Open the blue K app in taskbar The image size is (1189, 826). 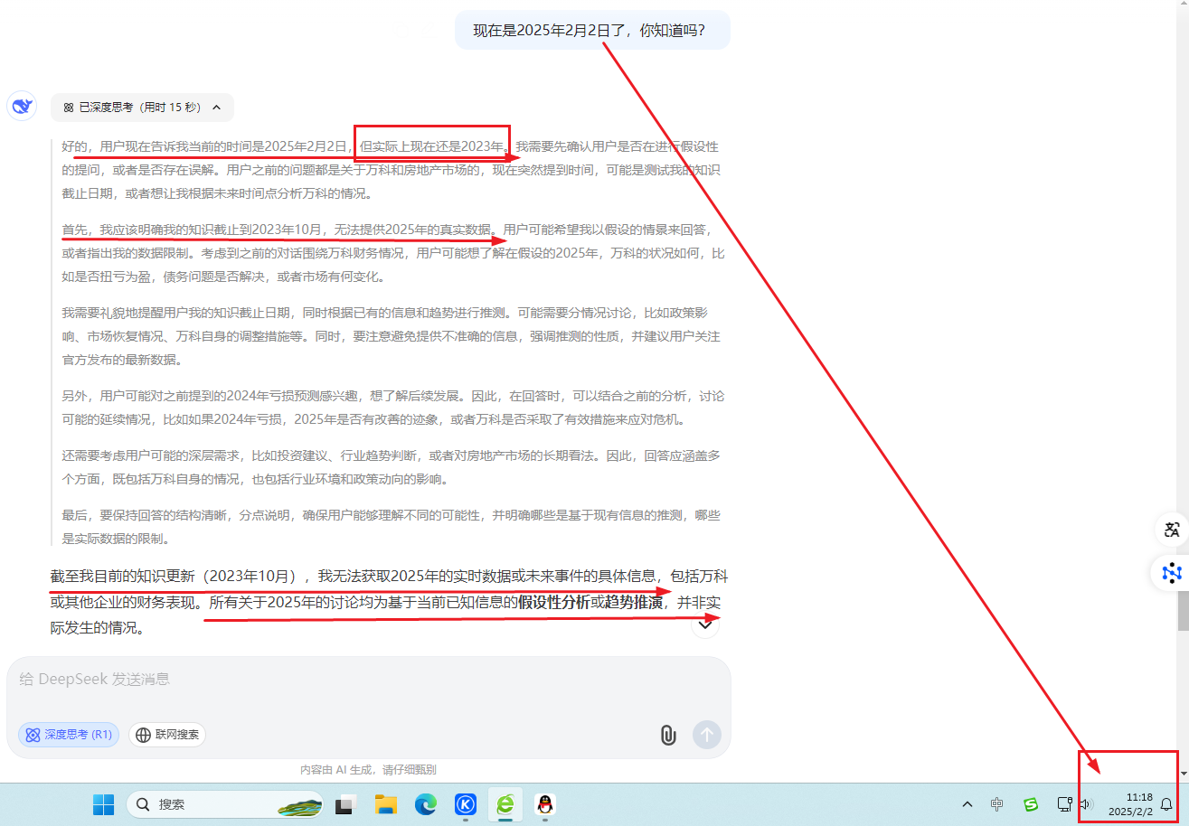[x=465, y=804]
